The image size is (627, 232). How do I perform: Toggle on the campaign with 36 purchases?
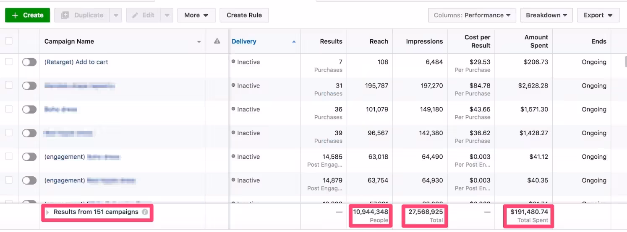(29, 109)
